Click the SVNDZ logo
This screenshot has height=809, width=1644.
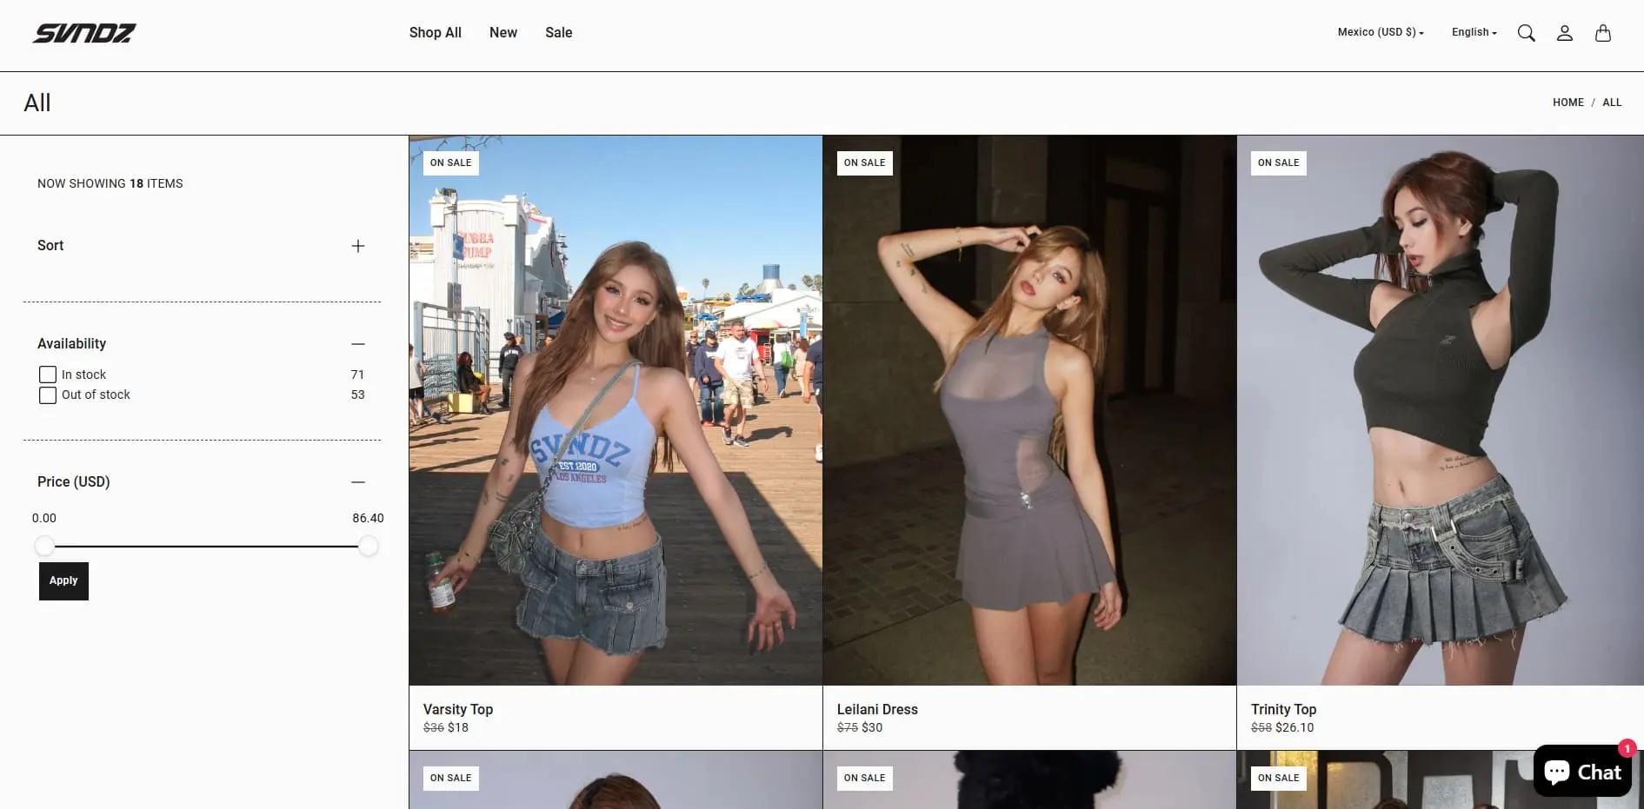click(x=84, y=33)
